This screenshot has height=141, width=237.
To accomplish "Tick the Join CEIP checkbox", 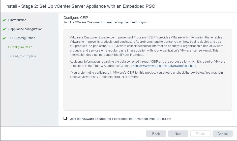I will (65, 118).
